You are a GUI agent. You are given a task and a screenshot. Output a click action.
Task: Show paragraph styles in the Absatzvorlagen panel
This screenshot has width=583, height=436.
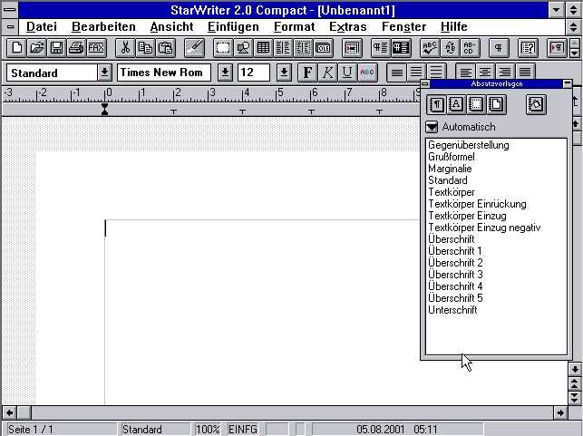[x=436, y=104]
